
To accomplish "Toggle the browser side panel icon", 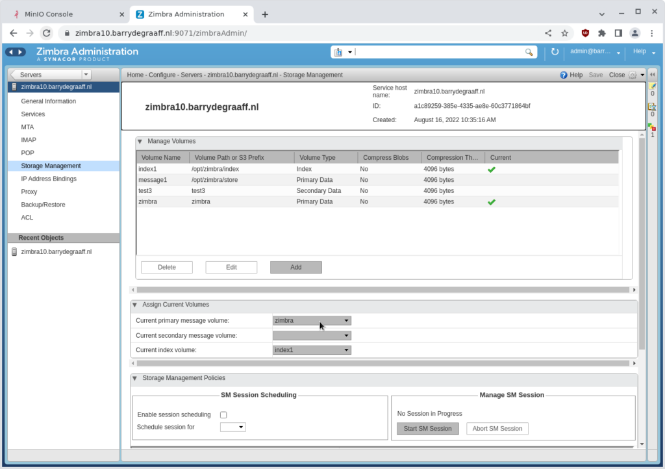I will [618, 33].
